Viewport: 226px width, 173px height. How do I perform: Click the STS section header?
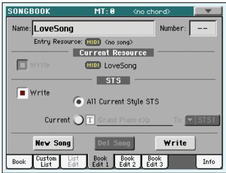click(113, 80)
